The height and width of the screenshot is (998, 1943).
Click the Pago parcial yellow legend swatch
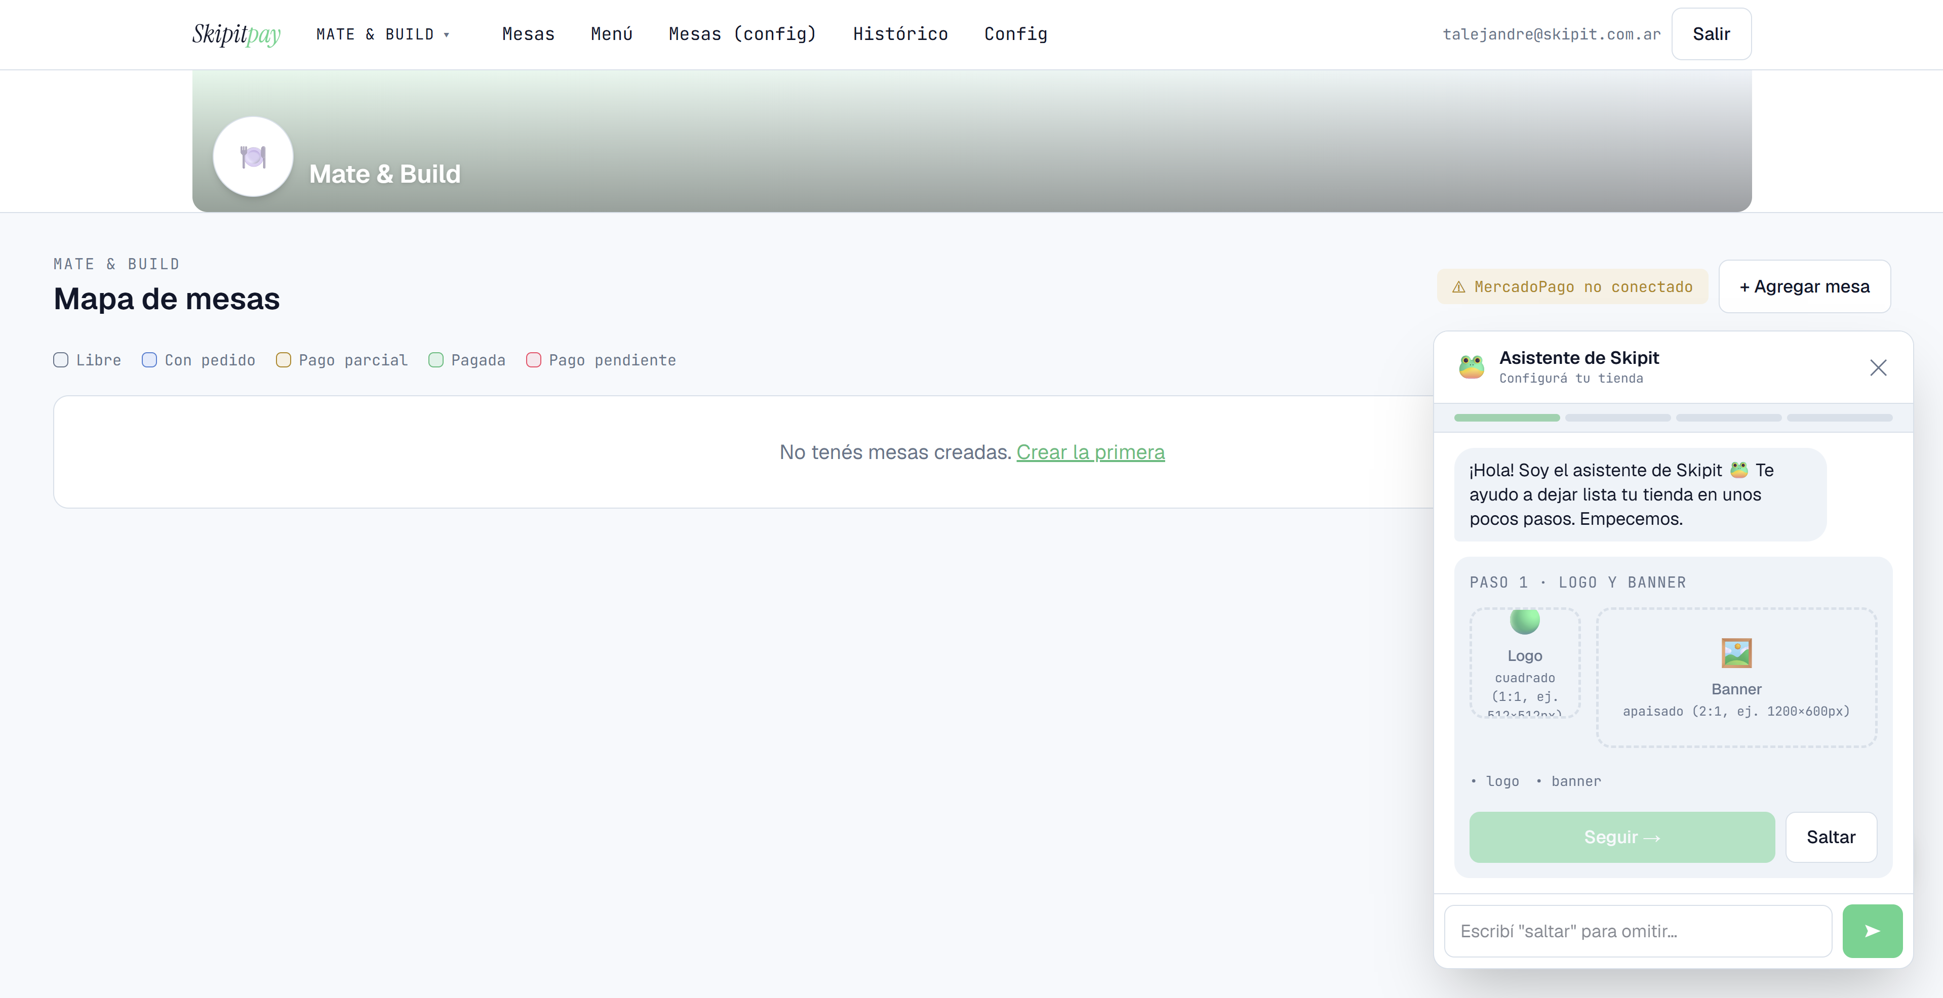(284, 360)
